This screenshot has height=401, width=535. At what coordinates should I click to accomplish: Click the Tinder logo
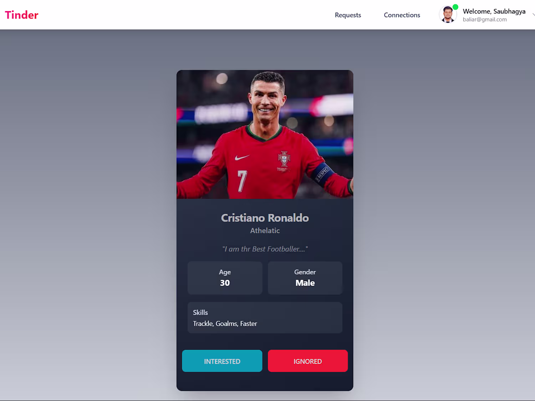pos(21,15)
